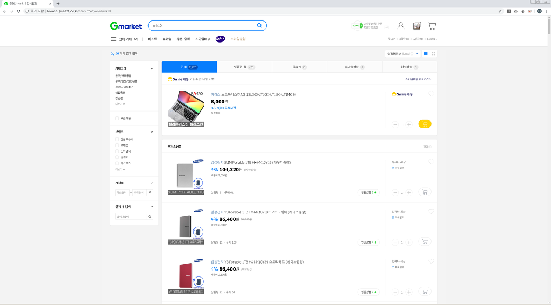This screenshot has width=551, height=305.
Task: Select the 백화점·몰 470 tab
Action: (x=244, y=67)
